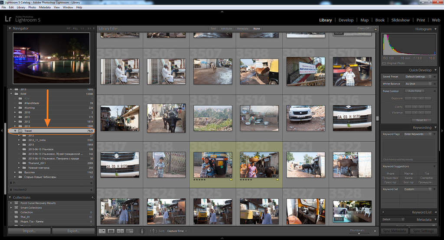The width and height of the screenshot is (444, 240).
Task: Open Survey view icon
Action: pyautogui.click(x=130, y=231)
